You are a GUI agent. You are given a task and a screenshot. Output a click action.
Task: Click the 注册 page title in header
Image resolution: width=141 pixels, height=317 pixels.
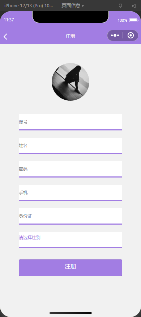(x=70, y=36)
